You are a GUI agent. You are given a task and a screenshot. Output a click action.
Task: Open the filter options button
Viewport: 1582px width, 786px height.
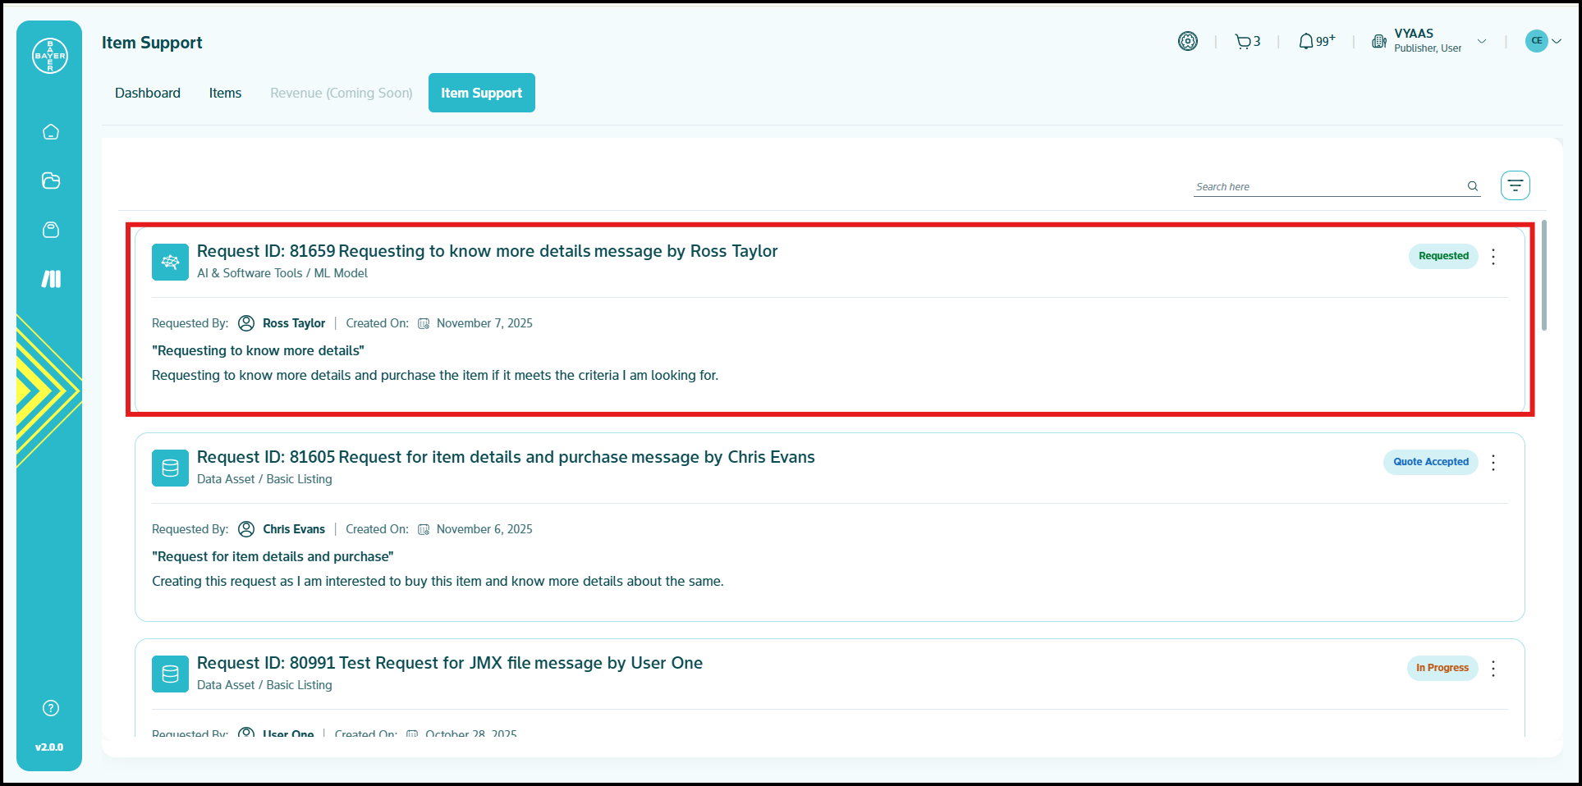[x=1515, y=185]
